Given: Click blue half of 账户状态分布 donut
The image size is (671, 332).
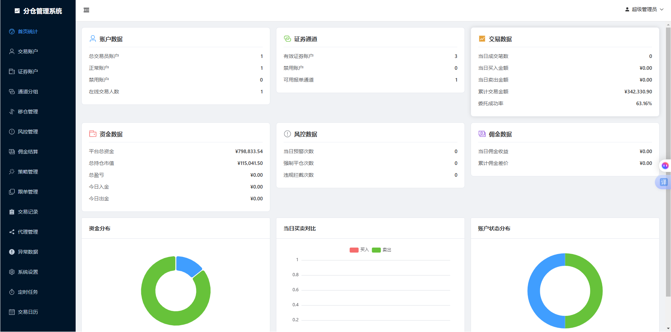Looking at the screenshot, I should 534,291.
